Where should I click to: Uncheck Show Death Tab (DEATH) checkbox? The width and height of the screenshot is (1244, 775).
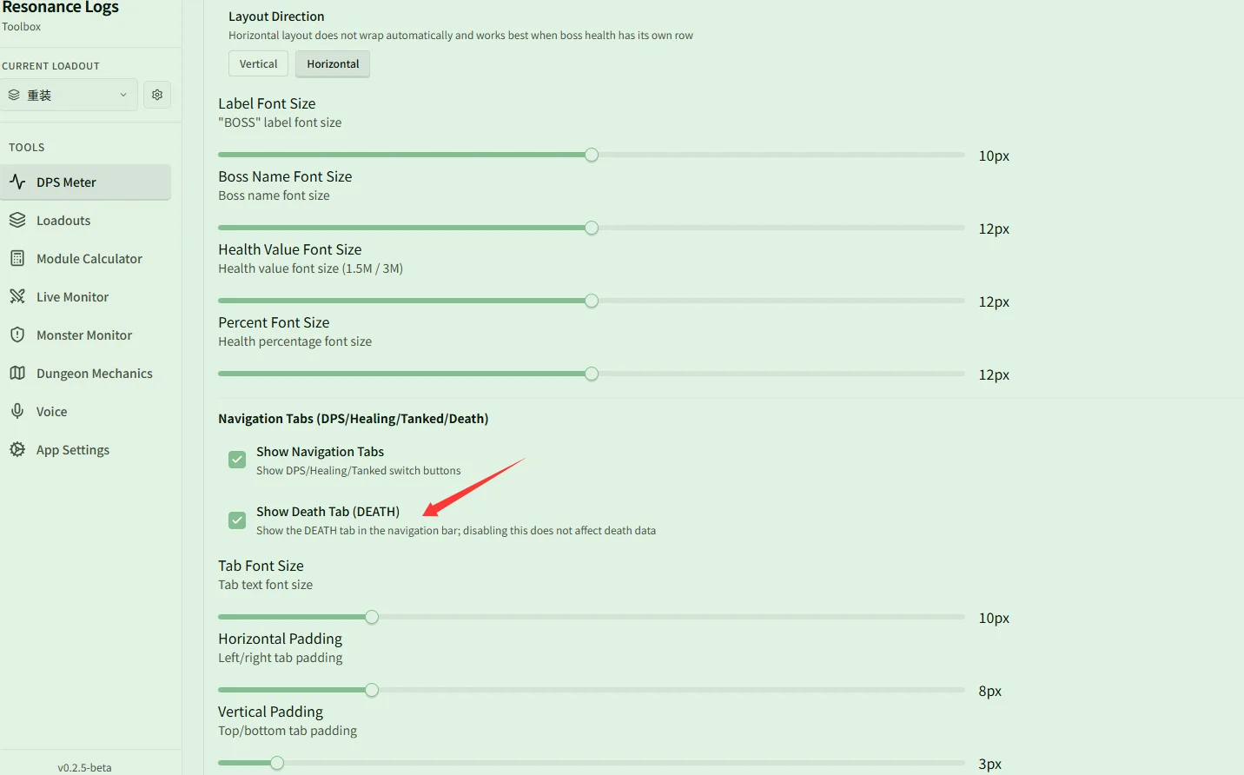[237, 520]
